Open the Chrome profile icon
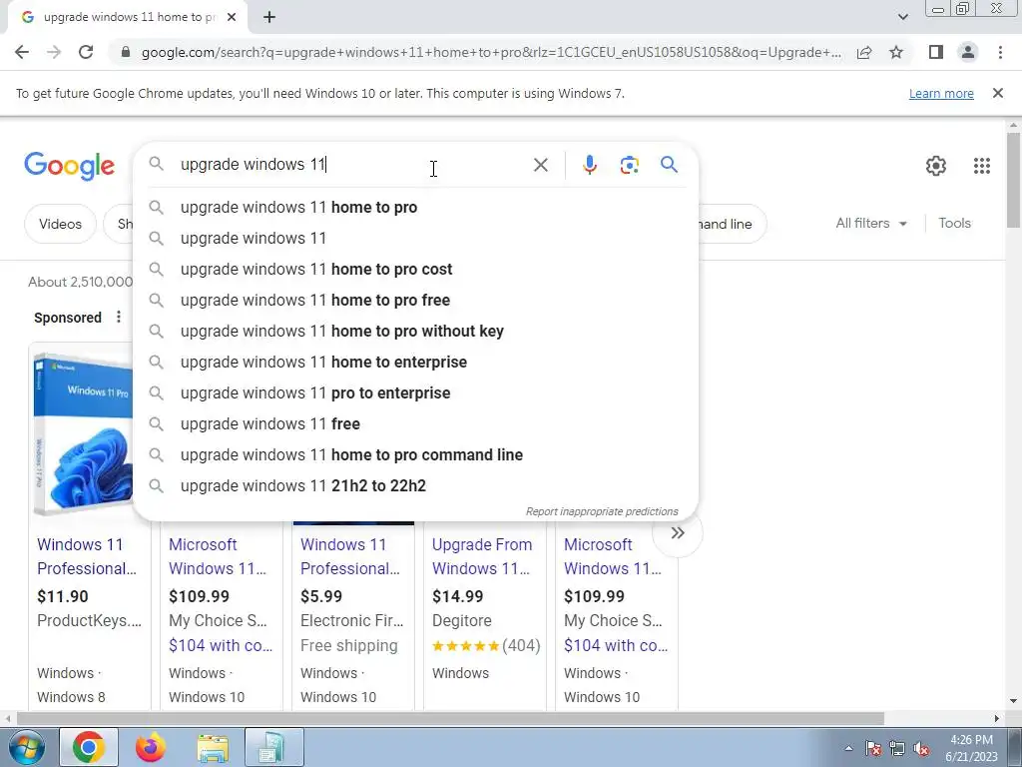Screen dimensions: 1022x767 point(968,52)
